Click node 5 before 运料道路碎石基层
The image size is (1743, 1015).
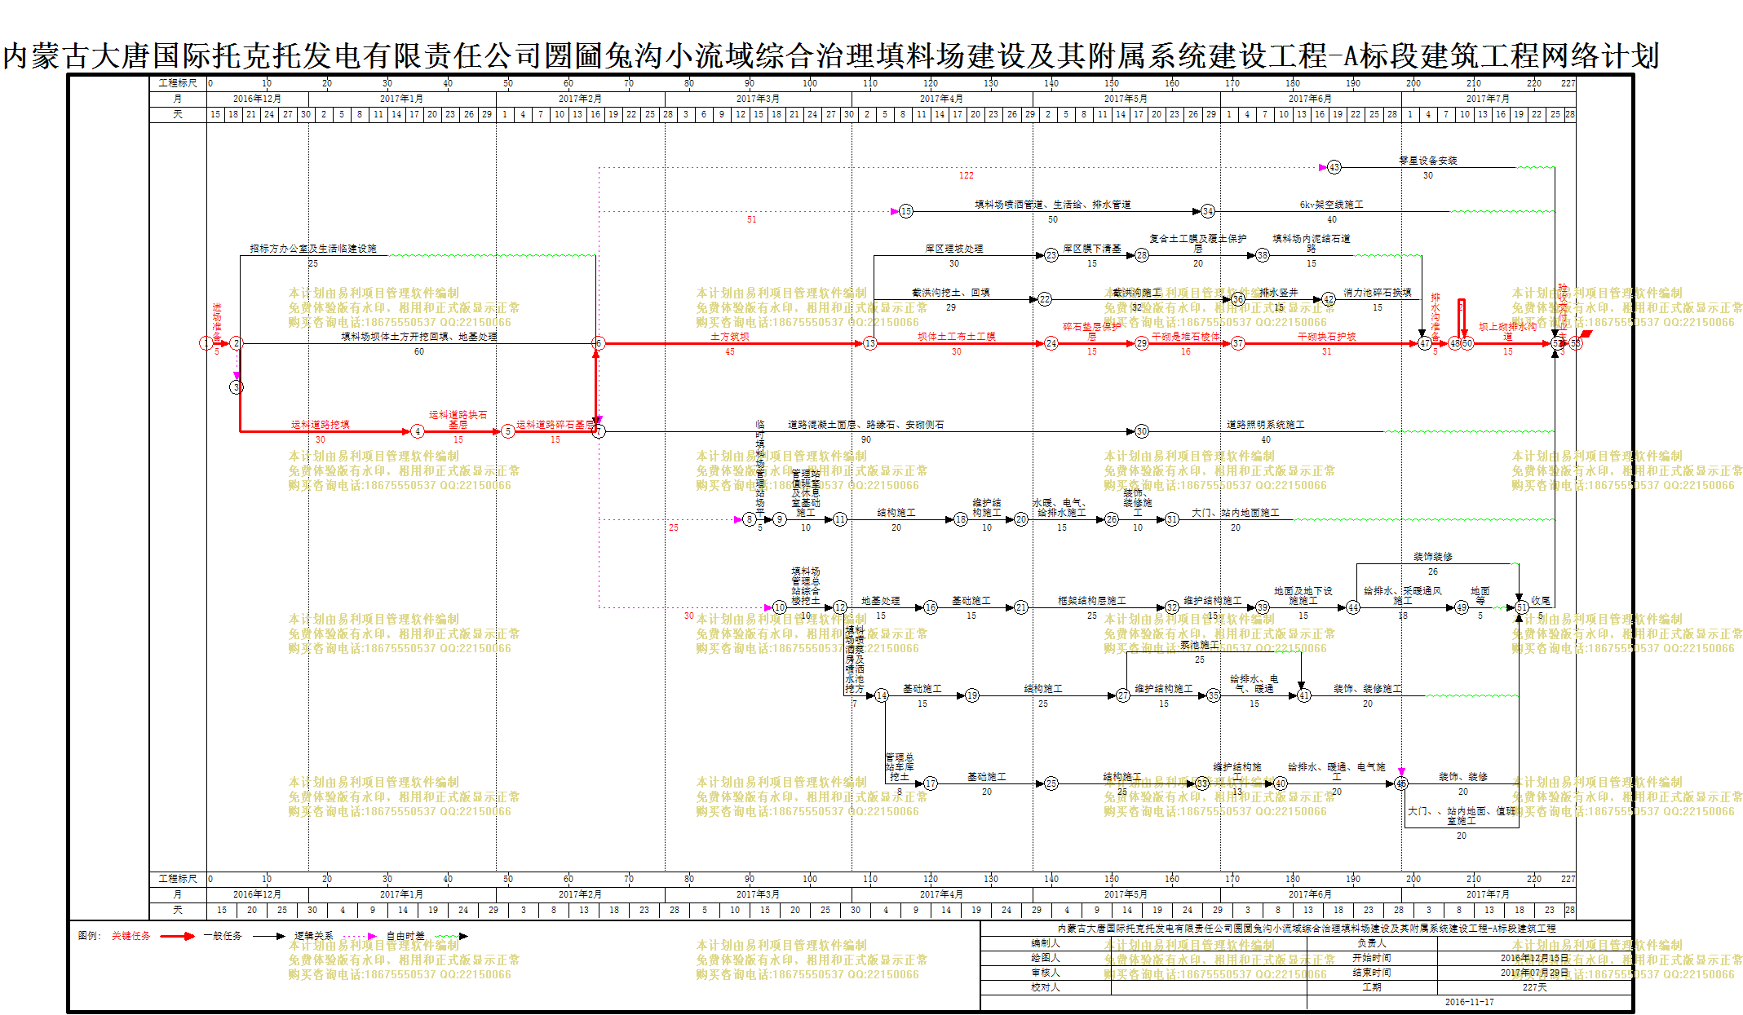point(507,431)
